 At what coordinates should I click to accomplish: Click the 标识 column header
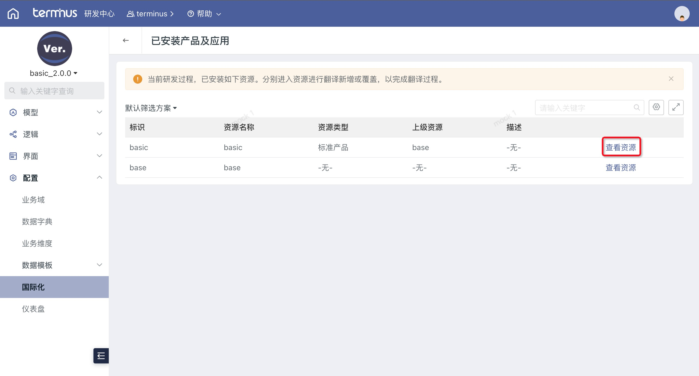click(x=137, y=127)
